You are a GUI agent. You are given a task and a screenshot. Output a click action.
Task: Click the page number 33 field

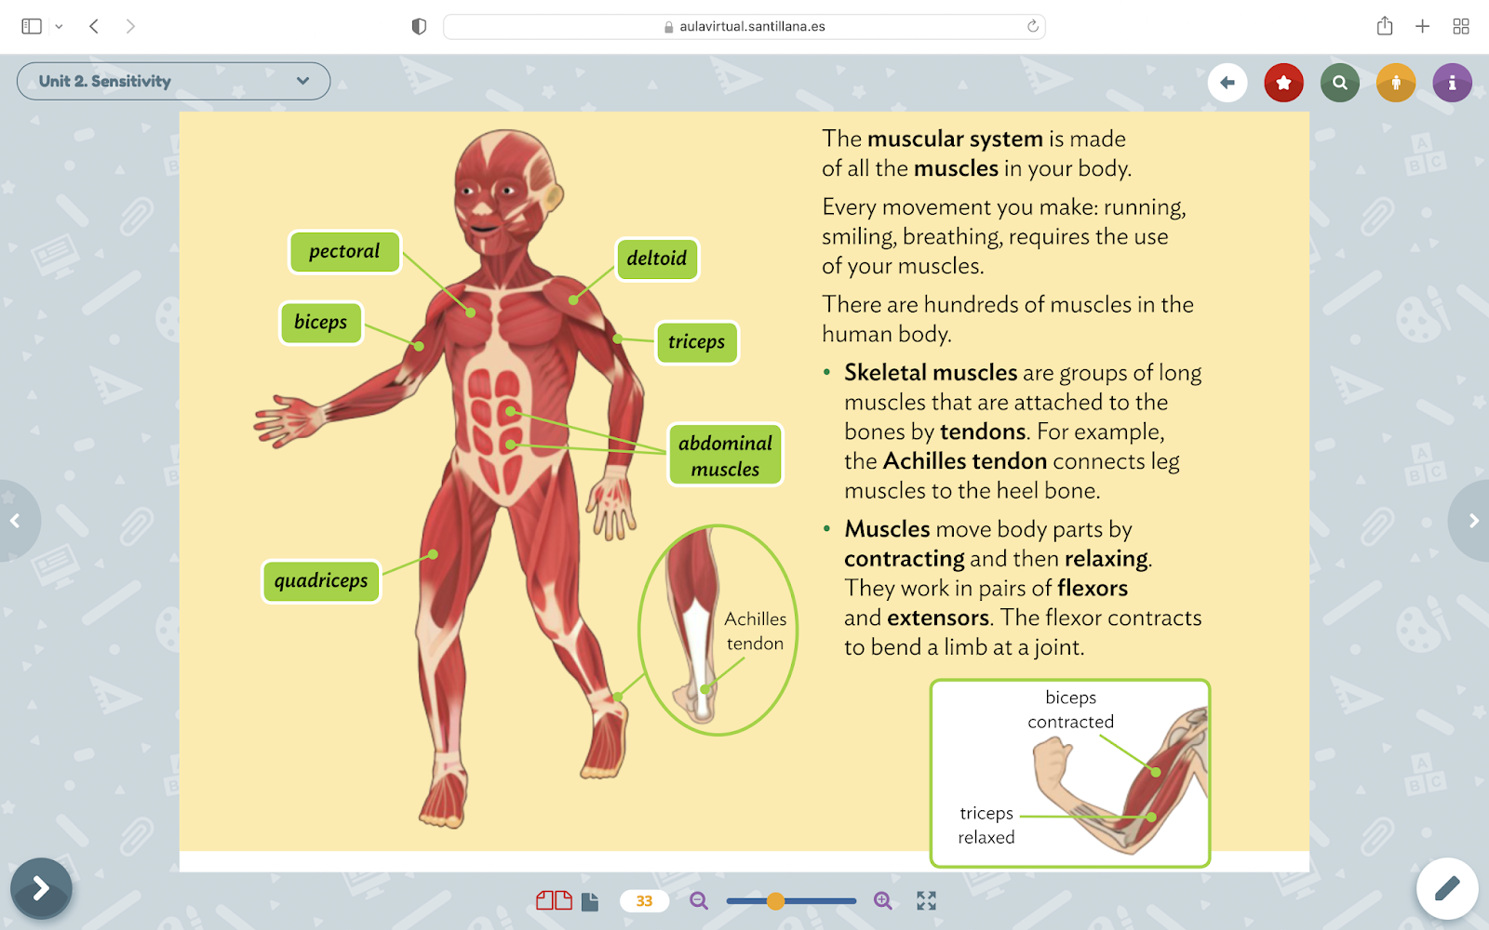(x=644, y=900)
